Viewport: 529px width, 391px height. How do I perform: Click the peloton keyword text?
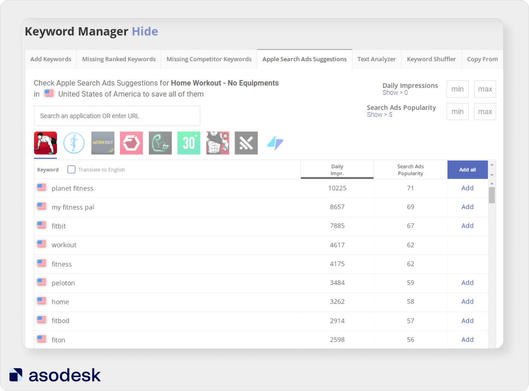pos(63,283)
